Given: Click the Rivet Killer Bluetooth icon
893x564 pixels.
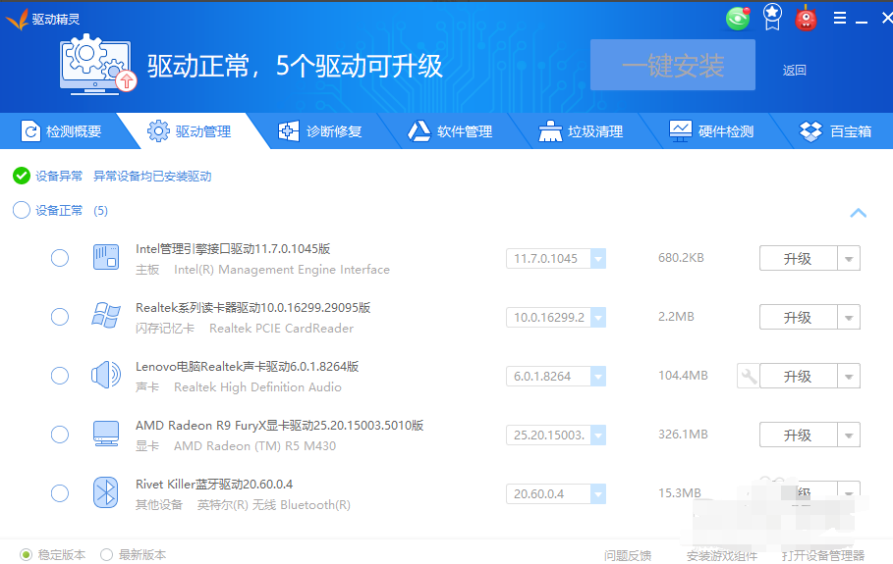Looking at the screenshot, I should click(x=105, y=493).
